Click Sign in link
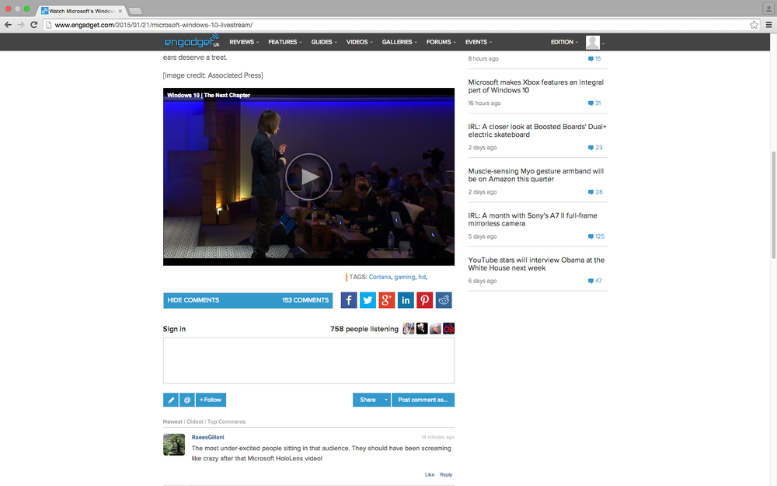 [x=174, y=329]
